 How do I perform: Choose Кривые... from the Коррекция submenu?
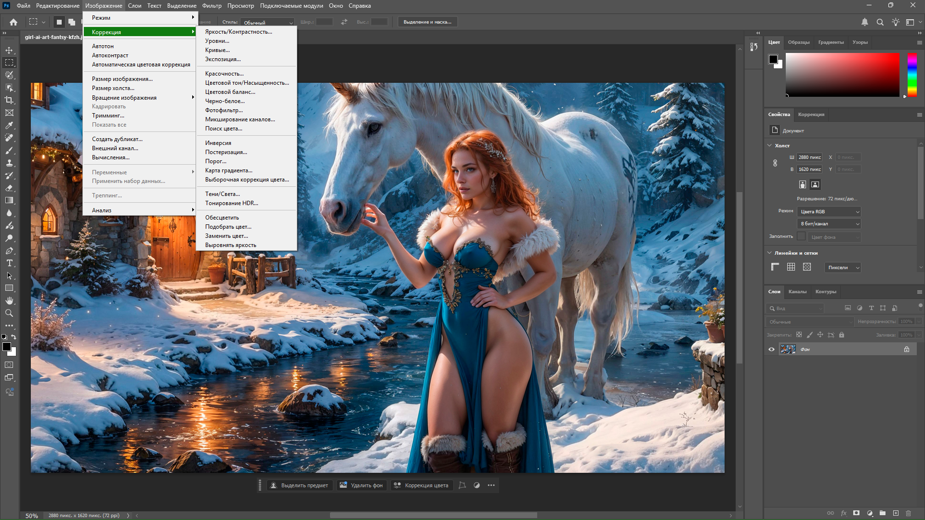coord(217,50)
